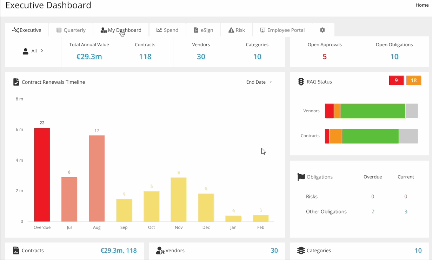Click the Contract Renewals Timeline checkmark icon
Image resolution: width=432 pixels, height=260 pixels.
[16, 82]
